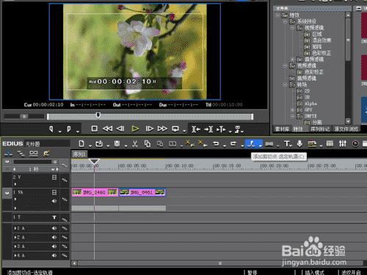Image resolution: width=367 pixels, height=275 pixels.
Task: Open dropdown arrow beside the undo icon
Action: click(x=225, y=146)
